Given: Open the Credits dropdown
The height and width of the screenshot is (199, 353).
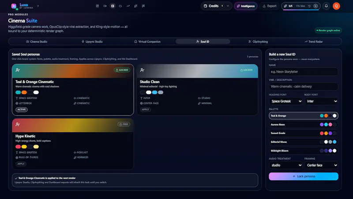Looking at the screenshot, I should [216, 6].
